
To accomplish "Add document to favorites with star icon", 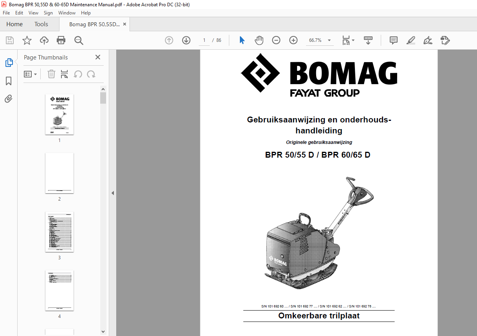I will pyautogui.click(x=27, y=40).
